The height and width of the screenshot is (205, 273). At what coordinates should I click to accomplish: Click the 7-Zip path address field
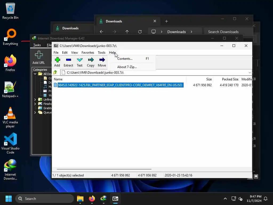click(x=154, y=73)
